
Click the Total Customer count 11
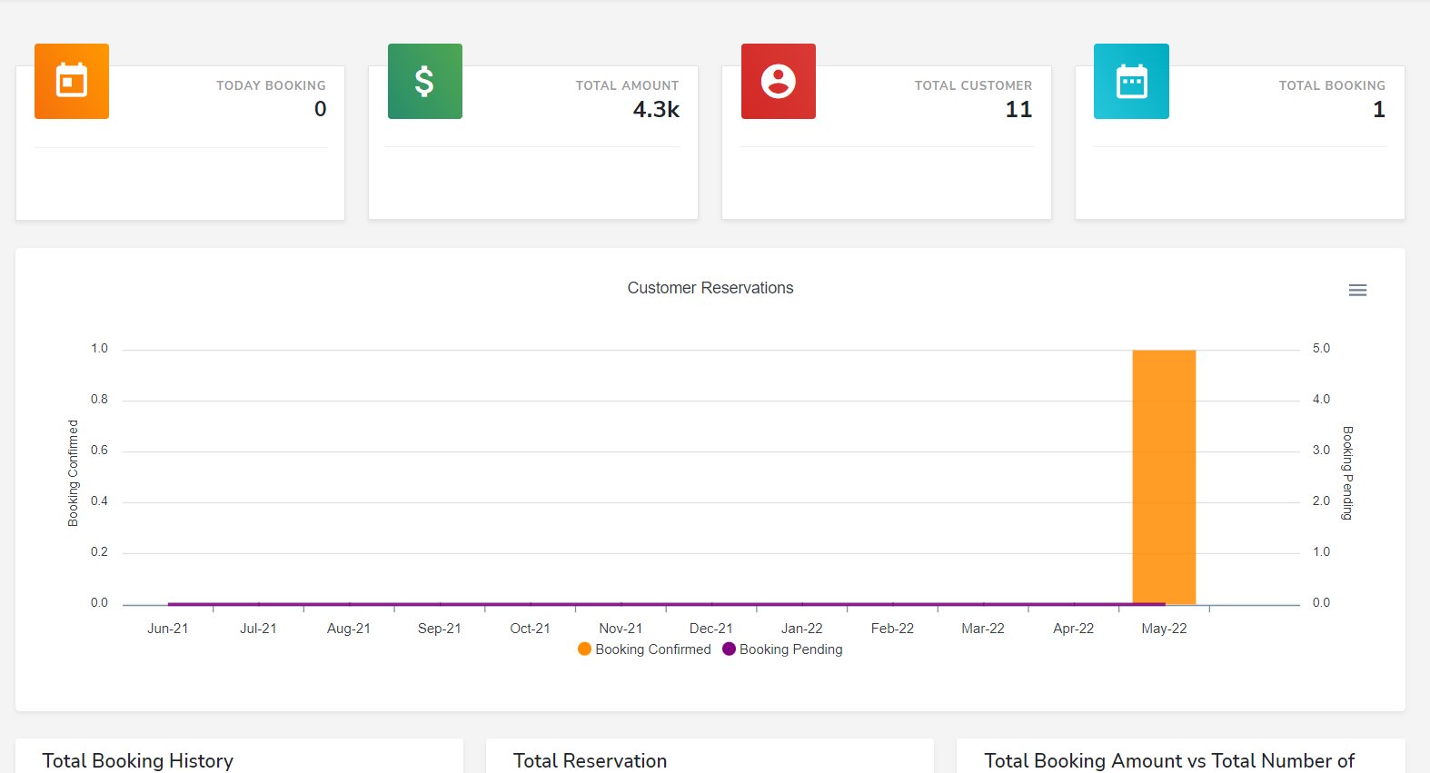click(1018, 110)
